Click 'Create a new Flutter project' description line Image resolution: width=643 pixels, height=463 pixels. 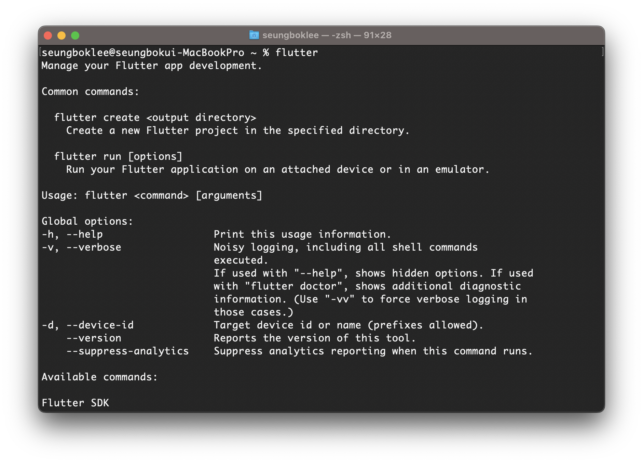[237, 130]
